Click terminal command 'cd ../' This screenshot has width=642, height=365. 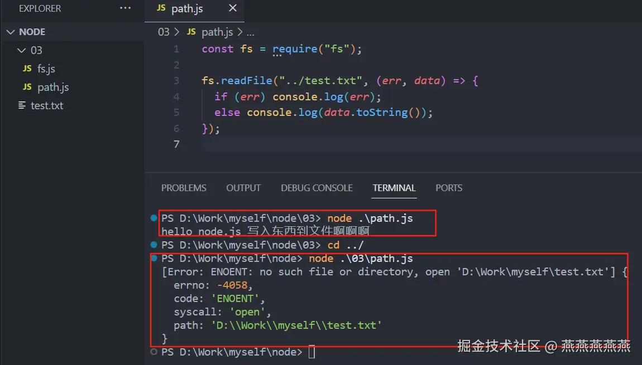tap(345, 245)
